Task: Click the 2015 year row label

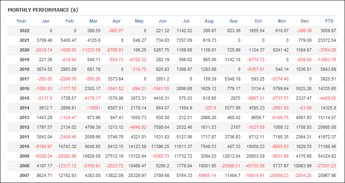Action: tap(25, 99)
